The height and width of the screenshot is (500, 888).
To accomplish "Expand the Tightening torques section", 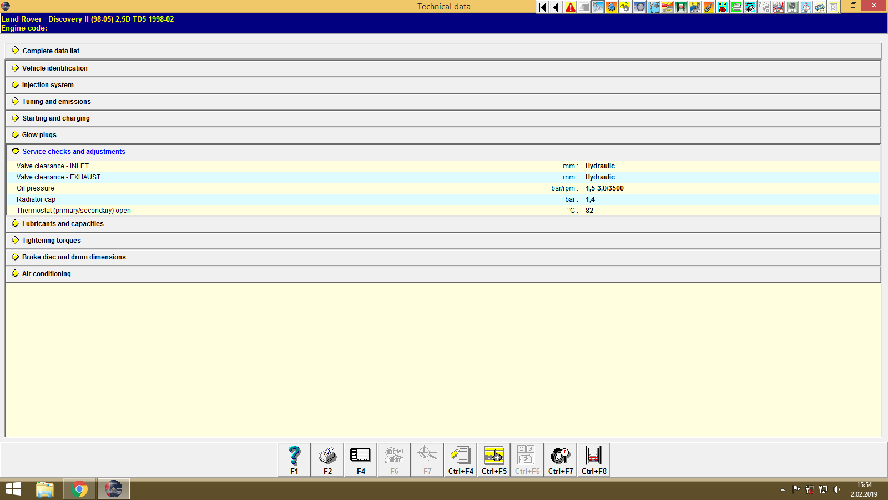I will tap(51, 240).
